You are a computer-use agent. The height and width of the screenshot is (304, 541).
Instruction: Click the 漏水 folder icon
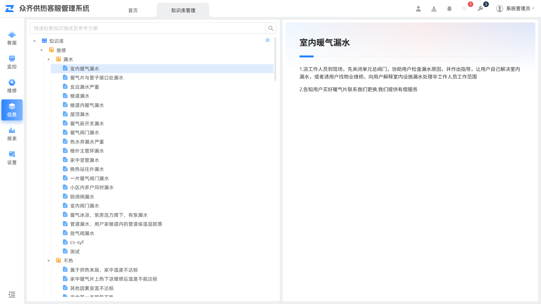coord(58,59)
